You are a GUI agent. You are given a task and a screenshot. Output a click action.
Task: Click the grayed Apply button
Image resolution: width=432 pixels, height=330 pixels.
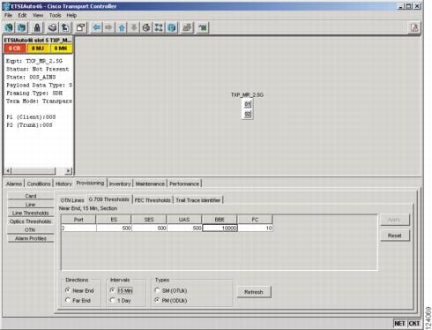pyautogui.click(x=395, y=220)
